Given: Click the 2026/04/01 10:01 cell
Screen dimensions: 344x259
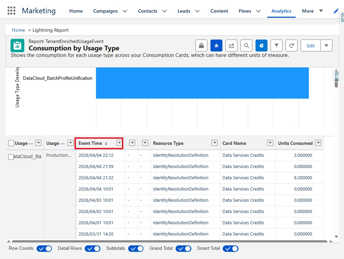Looking at the screenshot, I should (96, 223).
